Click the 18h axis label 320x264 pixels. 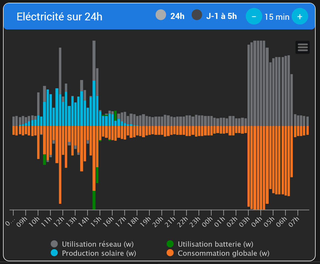pyautogui.click(x=133, y=222)
